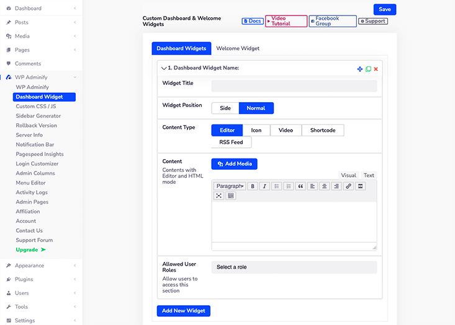Select RSS Feed content type
455x325 pixels.
(232, 142)
